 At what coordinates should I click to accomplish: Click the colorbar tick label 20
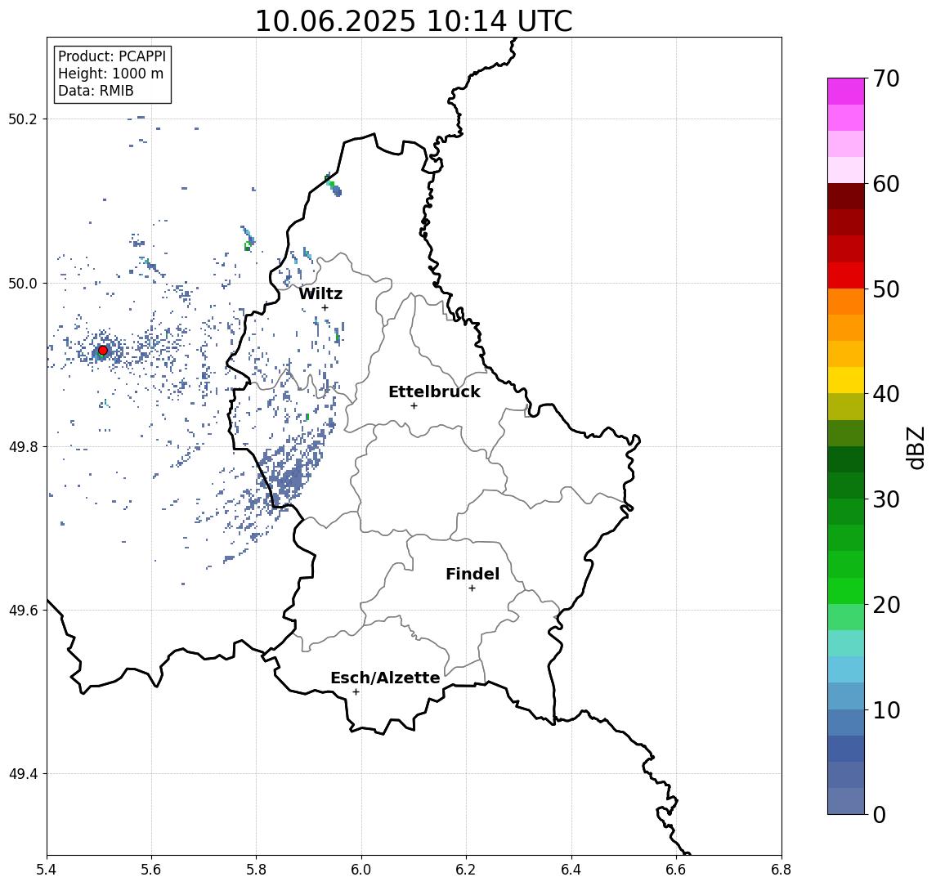886,604
